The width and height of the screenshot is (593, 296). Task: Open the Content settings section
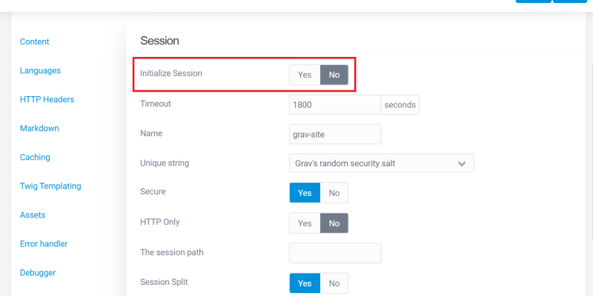pyautogui.click(x=35, y=41)
